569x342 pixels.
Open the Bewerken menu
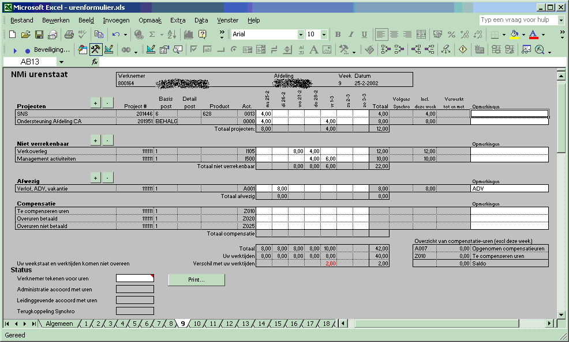[x=56, y=20]
